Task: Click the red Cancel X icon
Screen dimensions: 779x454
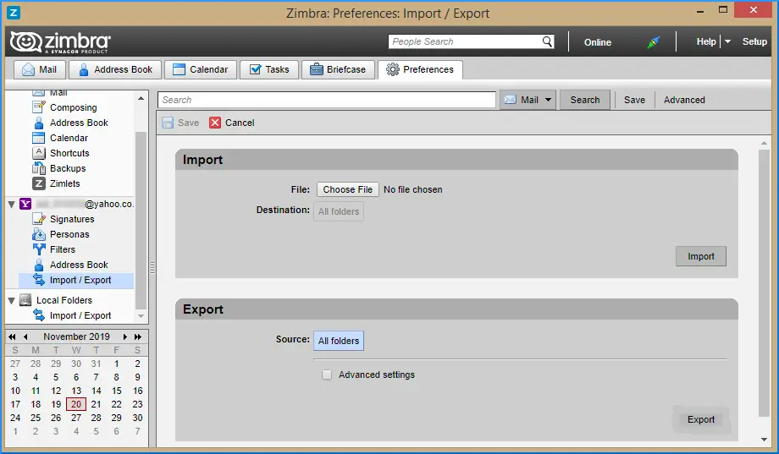Action: [x=214, y=123]
